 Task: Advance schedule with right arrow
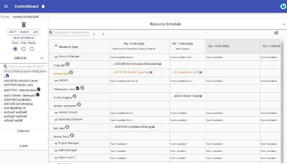click(x=103, y=34)
